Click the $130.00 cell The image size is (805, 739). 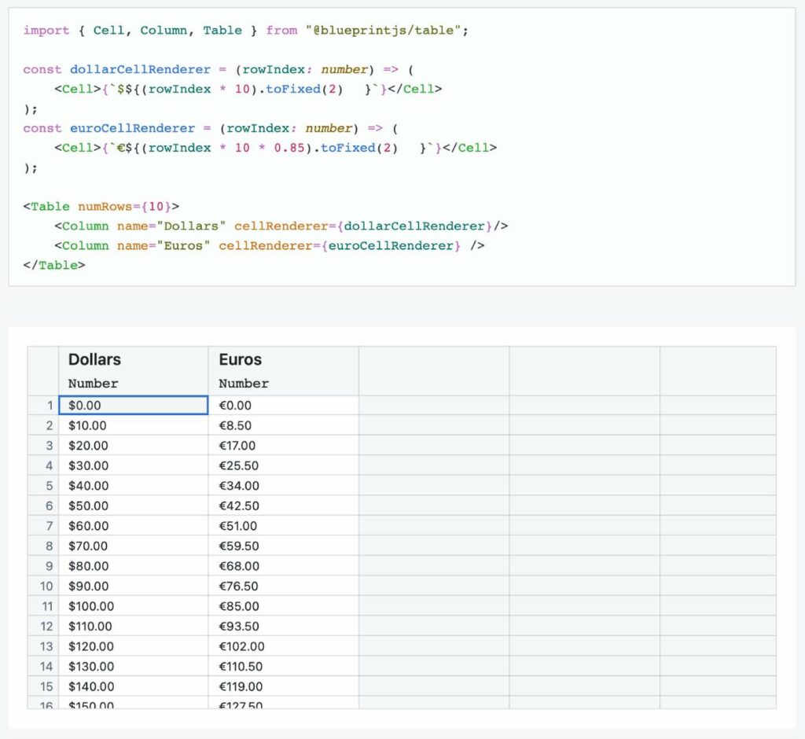coord(134,666)
